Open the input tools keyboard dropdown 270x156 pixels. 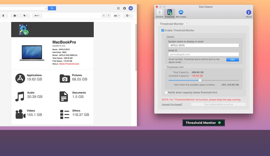[117, 16]
